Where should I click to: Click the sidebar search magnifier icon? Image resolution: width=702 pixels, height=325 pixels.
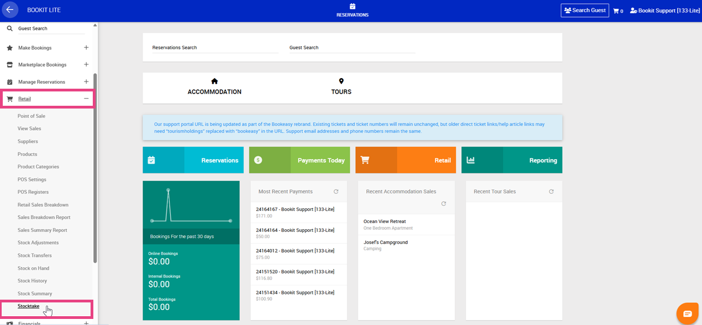pyautogui.click(x=9, y=28)
